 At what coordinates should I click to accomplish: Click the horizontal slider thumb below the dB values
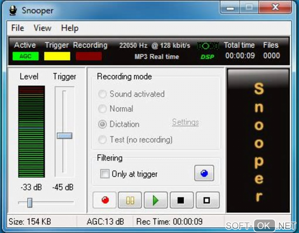[x=30, y=203]
